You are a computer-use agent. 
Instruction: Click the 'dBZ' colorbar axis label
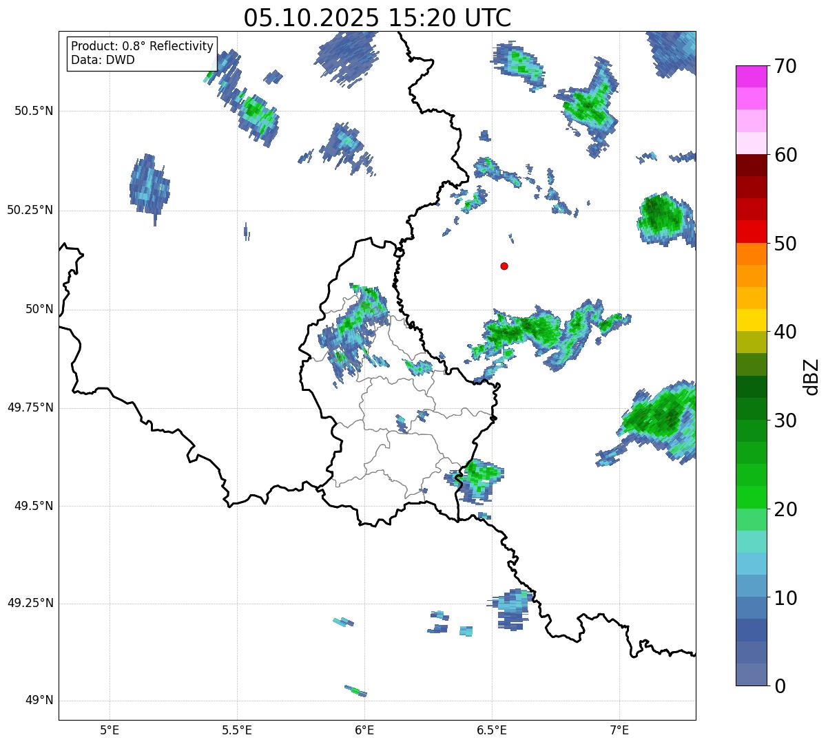coord(811,376)
